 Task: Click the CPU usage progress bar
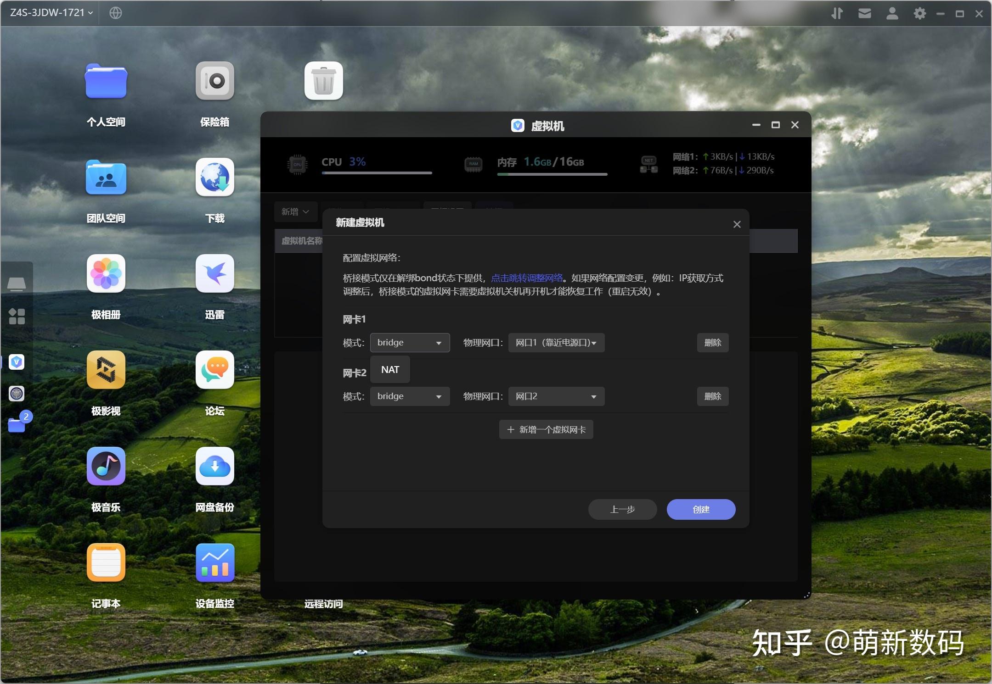pyautogui.click(x=376, y=172)
